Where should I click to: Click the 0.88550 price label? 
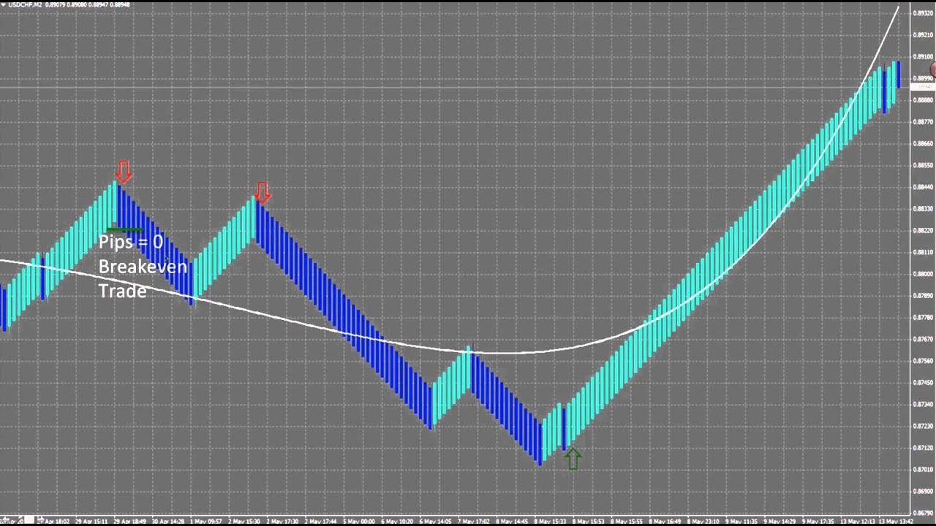[x=924, y=166]
